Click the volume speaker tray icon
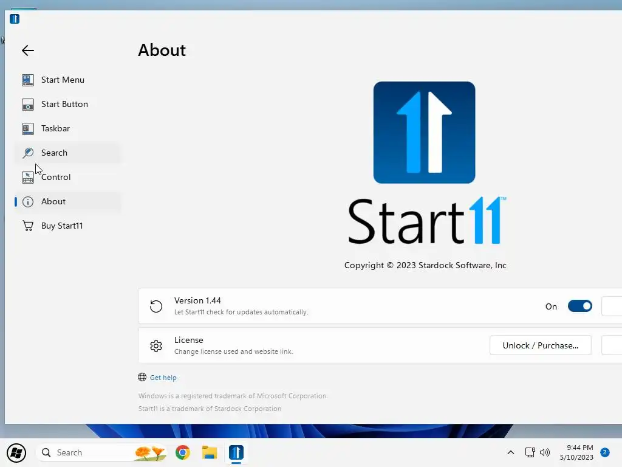 [x=545, y=452]
